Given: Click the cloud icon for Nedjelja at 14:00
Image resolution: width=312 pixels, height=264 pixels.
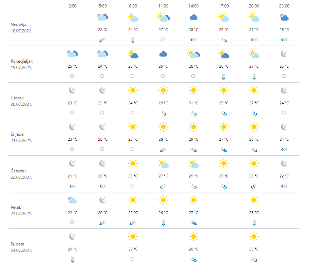Looking at the screenshot, I should 193,17.
